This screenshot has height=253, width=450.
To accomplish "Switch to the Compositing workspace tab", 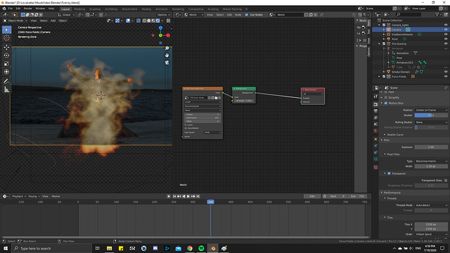I will tap(196, 9).
